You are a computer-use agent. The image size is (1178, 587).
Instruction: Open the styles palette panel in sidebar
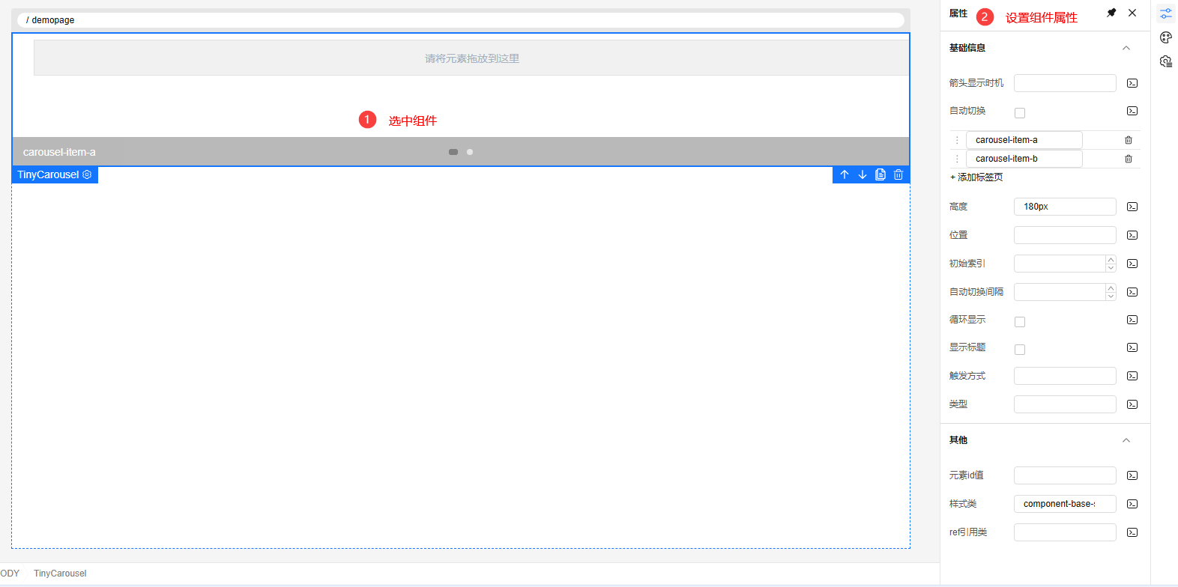click(x=1166, y=37)
